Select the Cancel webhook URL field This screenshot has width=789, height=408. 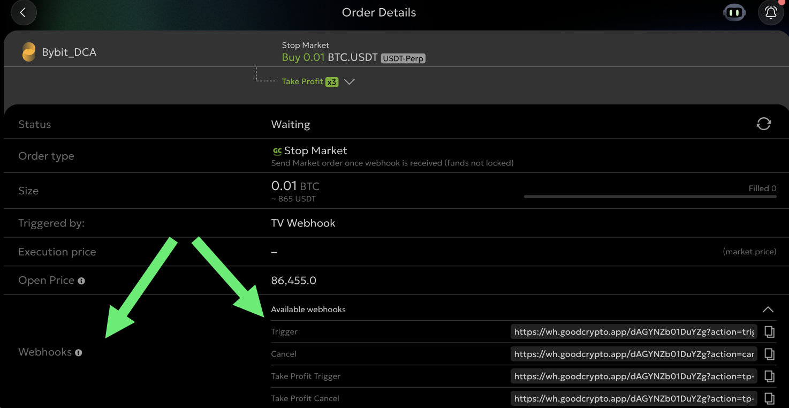tap(634, 354)
